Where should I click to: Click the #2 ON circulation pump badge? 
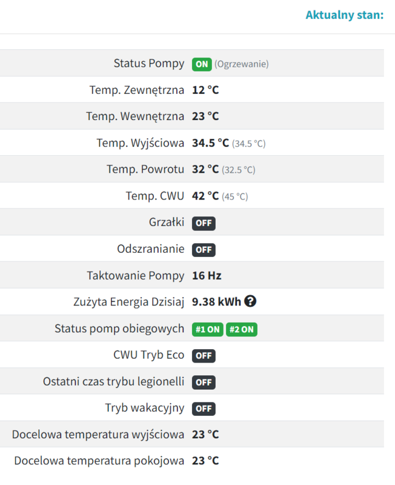pyautogui.click(x=242, y=330)
